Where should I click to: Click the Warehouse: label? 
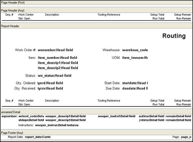click(111, 50)
